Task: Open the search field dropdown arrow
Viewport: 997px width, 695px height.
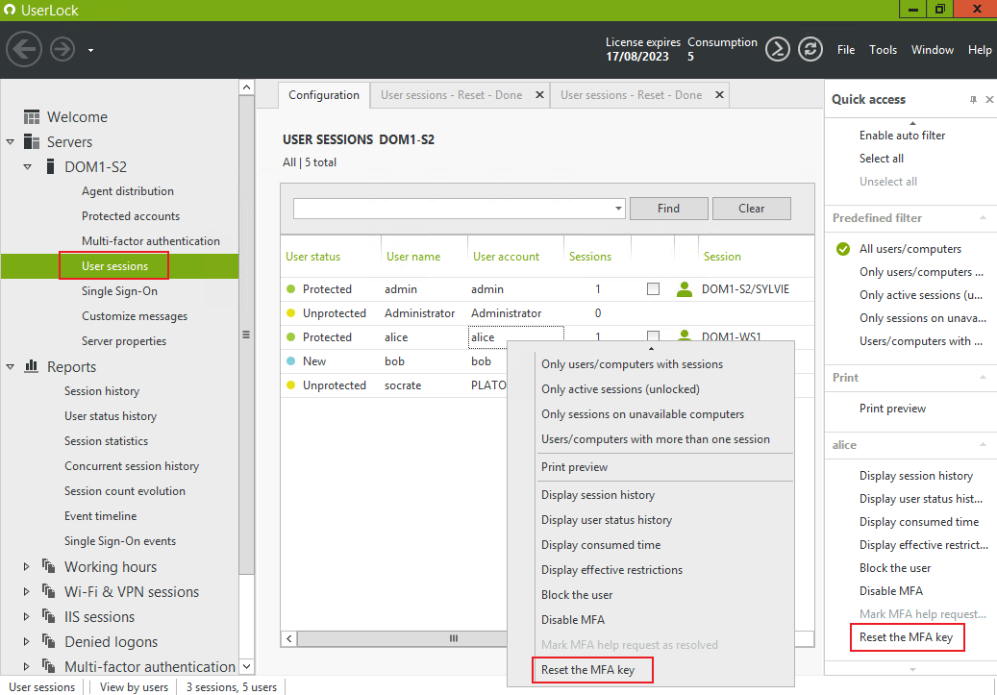Action: tap(618, 208)
